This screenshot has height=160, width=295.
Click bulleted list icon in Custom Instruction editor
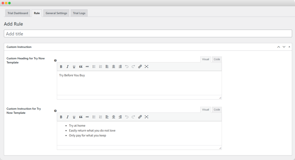[94, 117]
